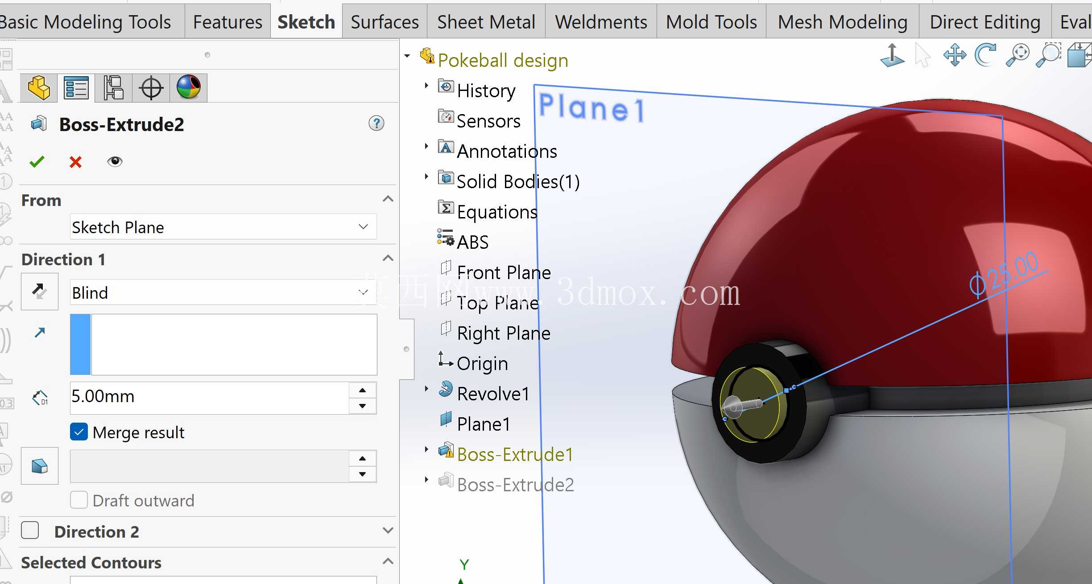
Task: Open the From Sketch Plane dropdown
Action: click(223, 227)
